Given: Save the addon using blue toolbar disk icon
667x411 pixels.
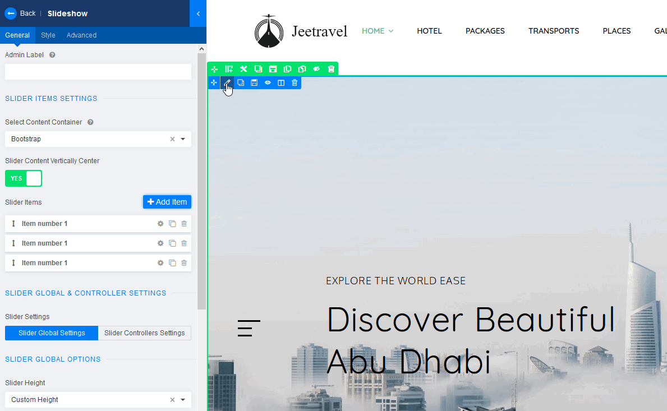Looking at the screenshot, I should click(x=254, y=83).
